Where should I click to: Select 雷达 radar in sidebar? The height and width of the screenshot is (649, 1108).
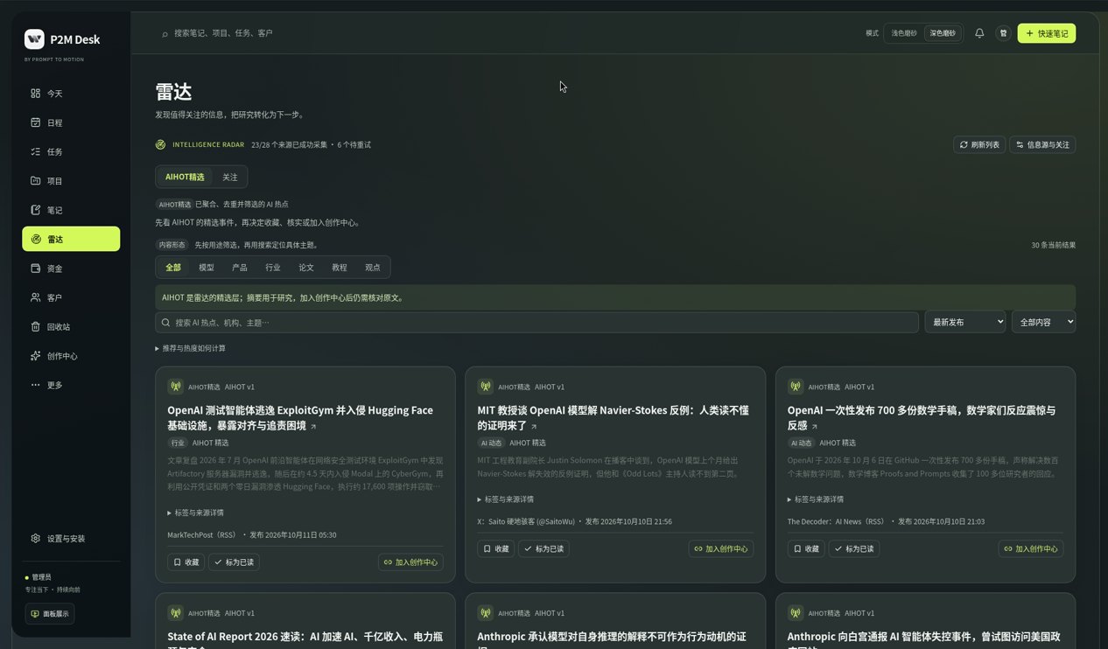point(71,239)
